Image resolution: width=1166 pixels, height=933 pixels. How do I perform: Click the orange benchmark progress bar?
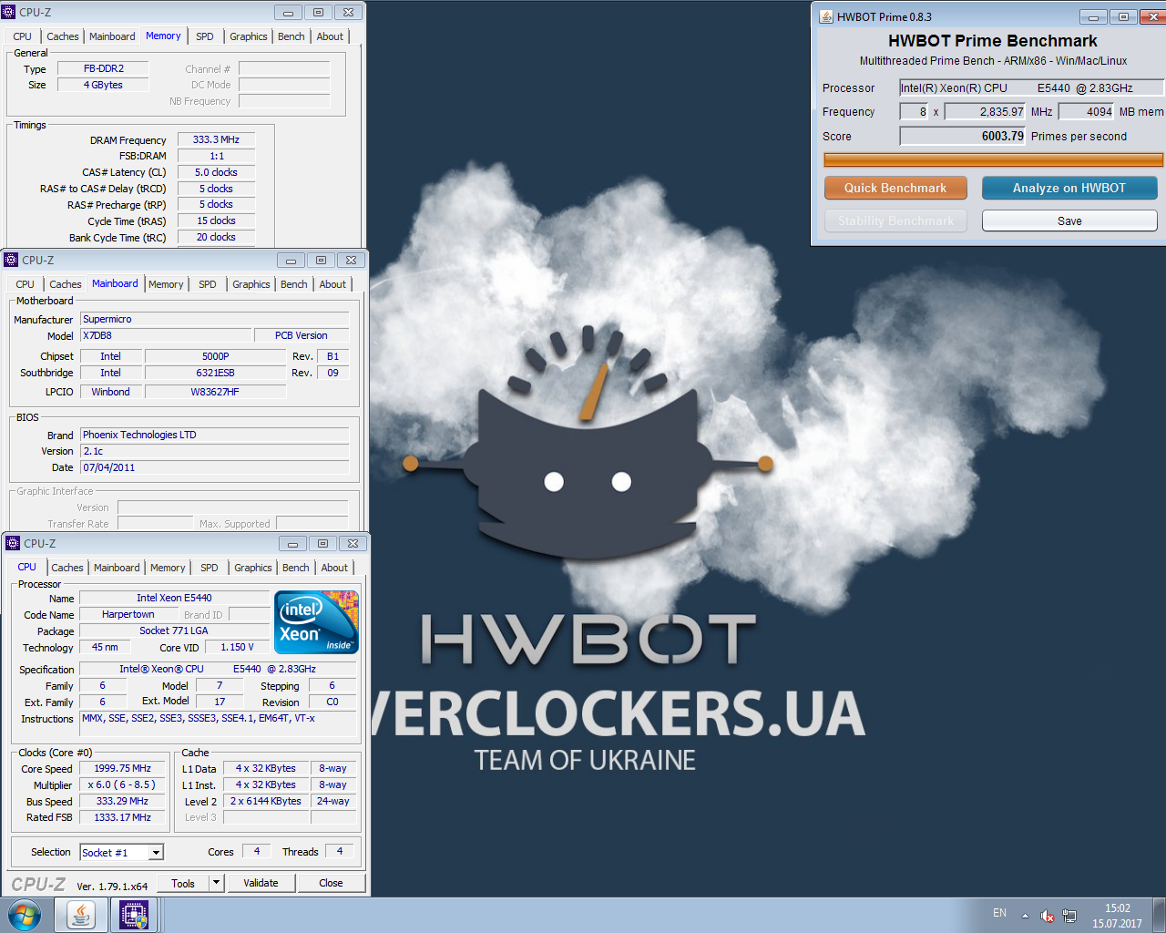(993, 159)
